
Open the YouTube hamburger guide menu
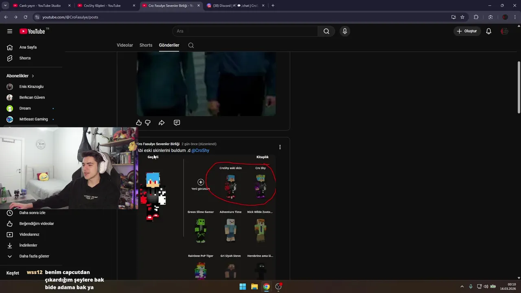[x=10, y=31]
